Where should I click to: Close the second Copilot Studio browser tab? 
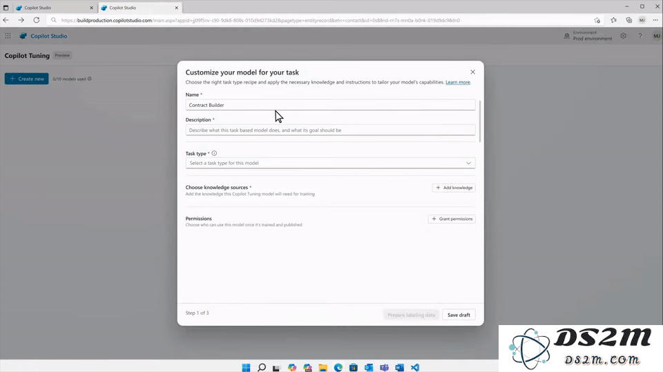(x=176, y=8)
